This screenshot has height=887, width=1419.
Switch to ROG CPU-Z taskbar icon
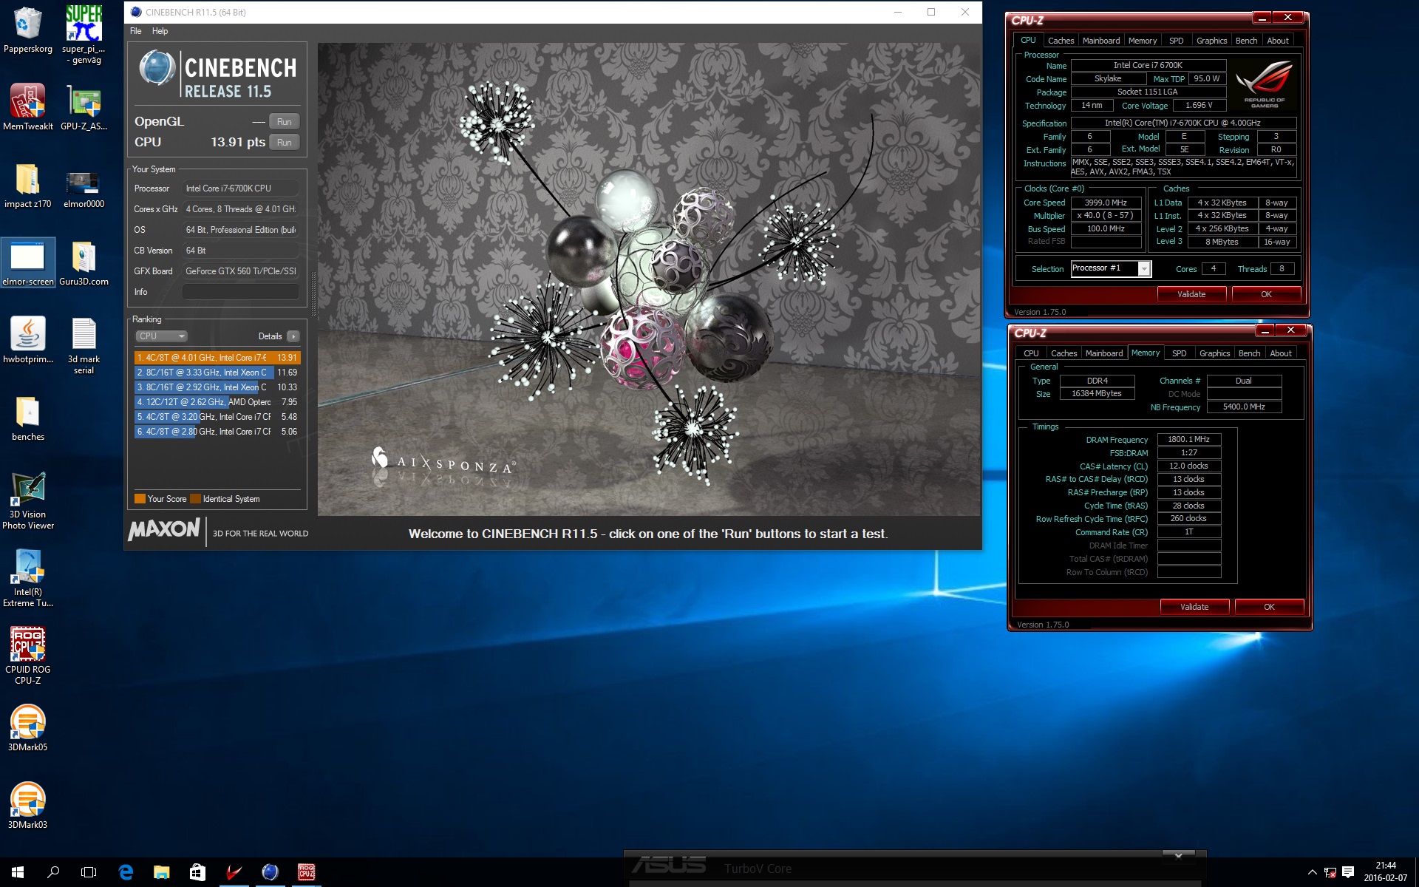[x=306, y=872]
